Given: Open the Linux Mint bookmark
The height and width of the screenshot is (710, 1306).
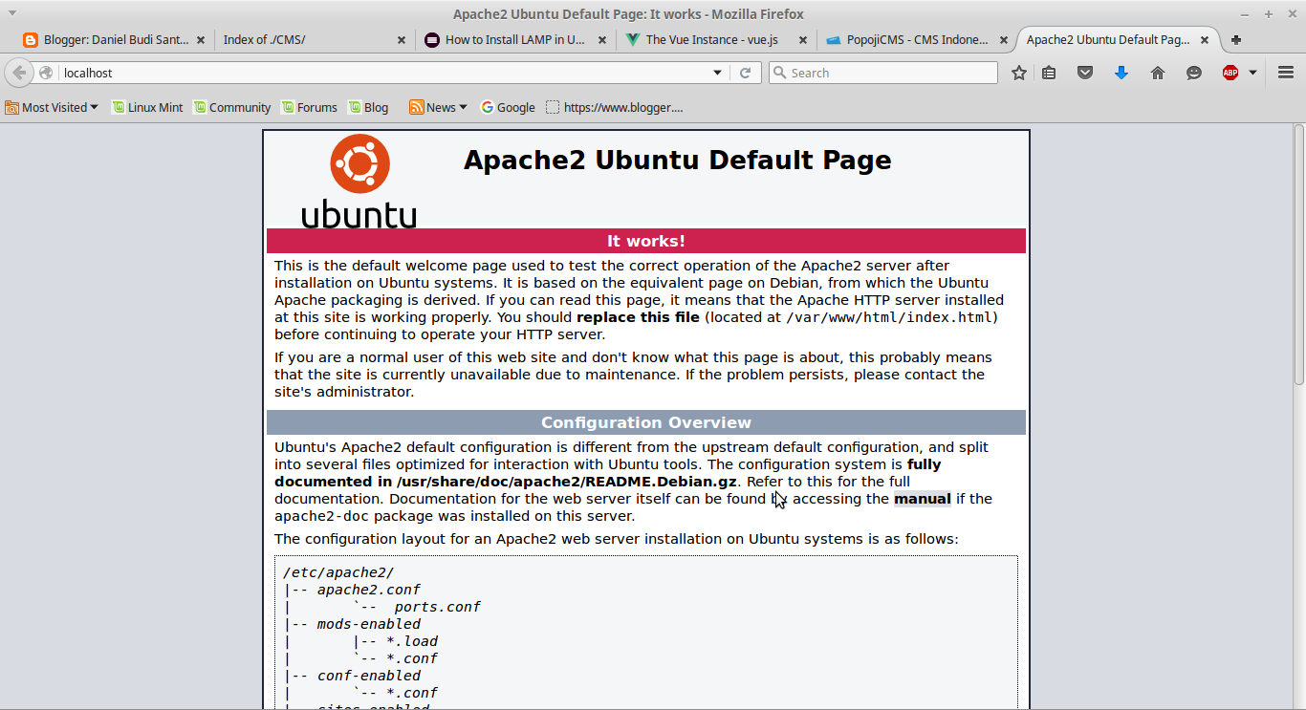Looking at the screenshot, I should coord(147,107).
